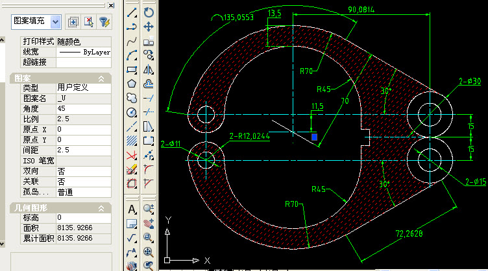Select the Mirror tool
This screenshot has height=271, width=488.
coord(149,70)
